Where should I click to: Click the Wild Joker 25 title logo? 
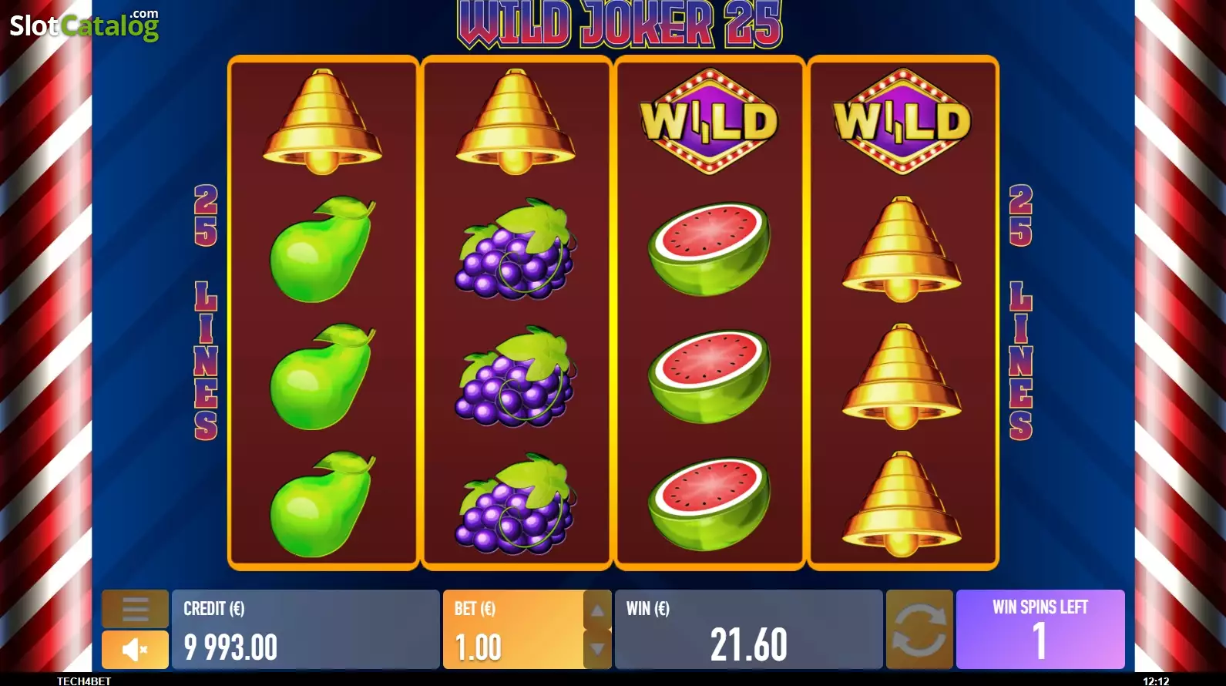[x=620, y=24]
